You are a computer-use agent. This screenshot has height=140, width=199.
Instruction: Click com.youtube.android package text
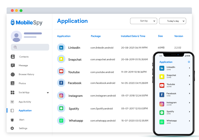click(x=102, y=72)
